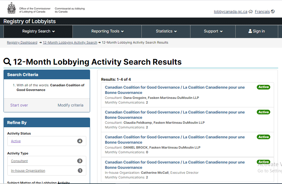The height and width of the screenshot is (184, 282).
Task: Click Monthly Communications: 0 under DANIEL BROCK
Action: (x=126, y=152)
